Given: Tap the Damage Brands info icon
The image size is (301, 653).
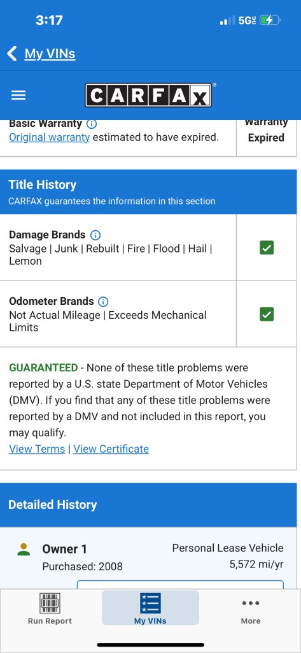Looking at the screenshot, I should pos(95,235).
